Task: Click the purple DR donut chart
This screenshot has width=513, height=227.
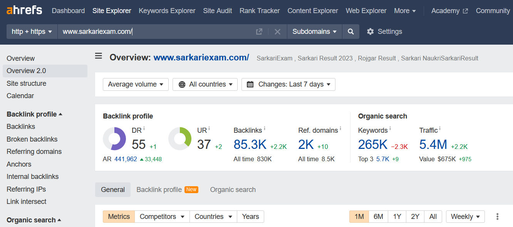Action: tap(114, 139)
